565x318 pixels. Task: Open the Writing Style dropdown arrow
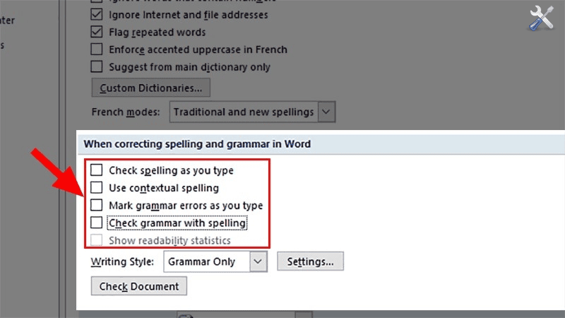pyautogui.click(x=258, y=261)
